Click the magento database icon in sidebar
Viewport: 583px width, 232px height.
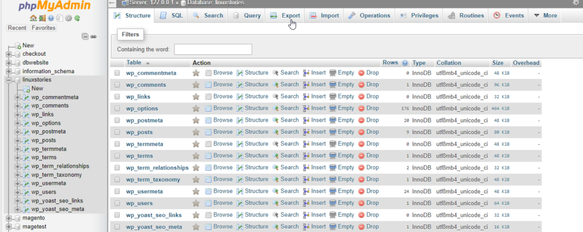point(17,218)
